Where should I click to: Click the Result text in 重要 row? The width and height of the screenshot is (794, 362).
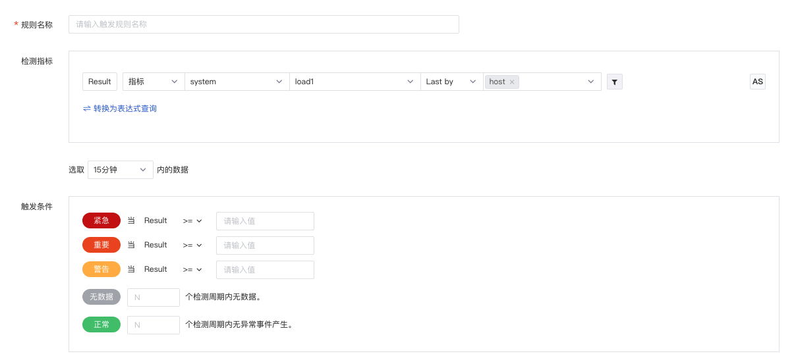tap(156, 245)
